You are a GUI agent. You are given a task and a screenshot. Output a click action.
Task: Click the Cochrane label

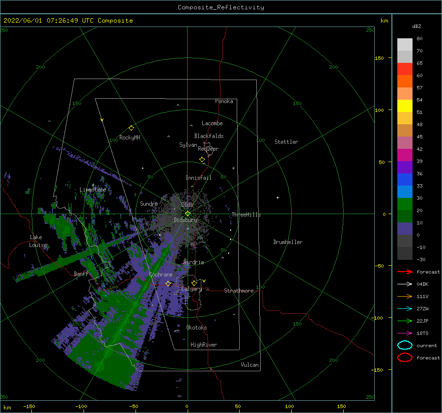click(x=161, y=275)
